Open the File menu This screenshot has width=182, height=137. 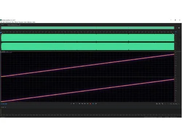pos(1,22)
